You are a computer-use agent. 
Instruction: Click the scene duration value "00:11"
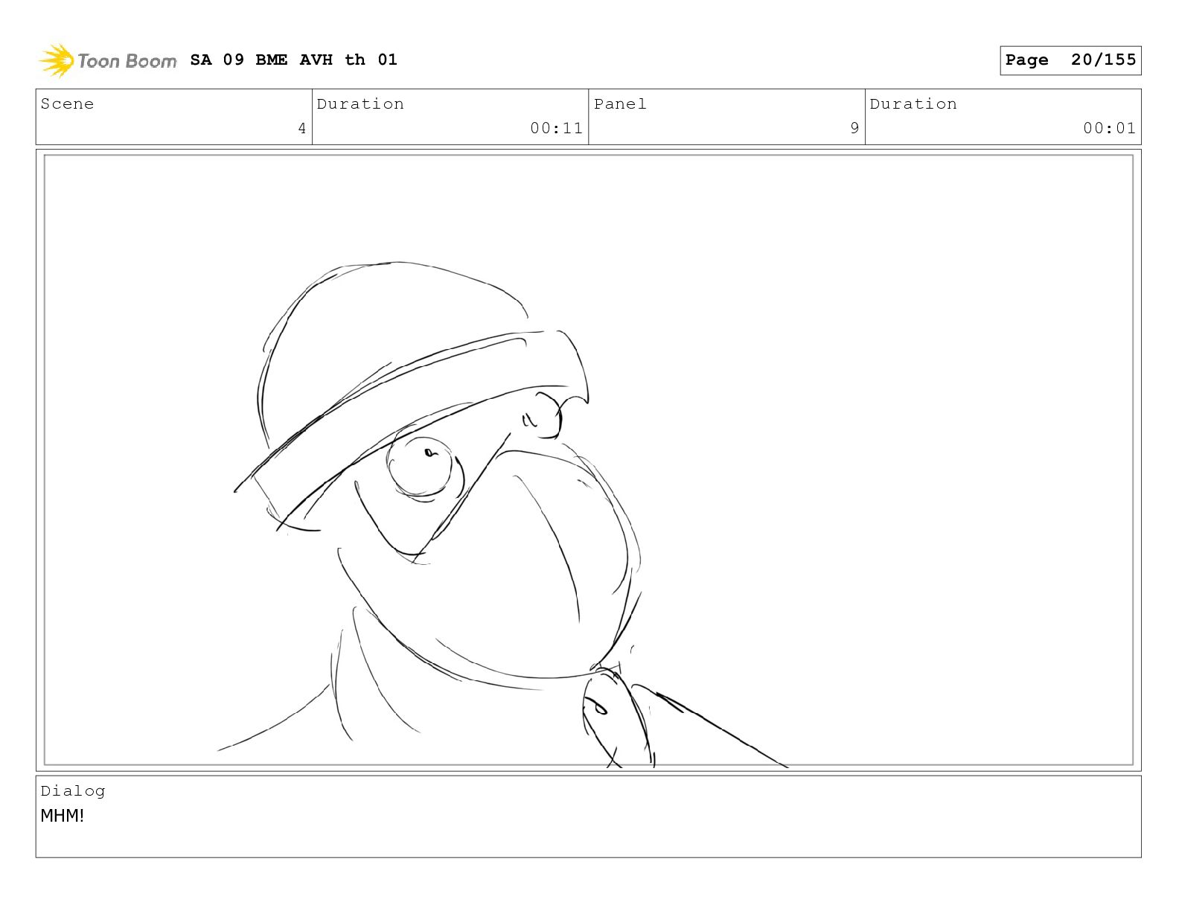pos(556,128)
